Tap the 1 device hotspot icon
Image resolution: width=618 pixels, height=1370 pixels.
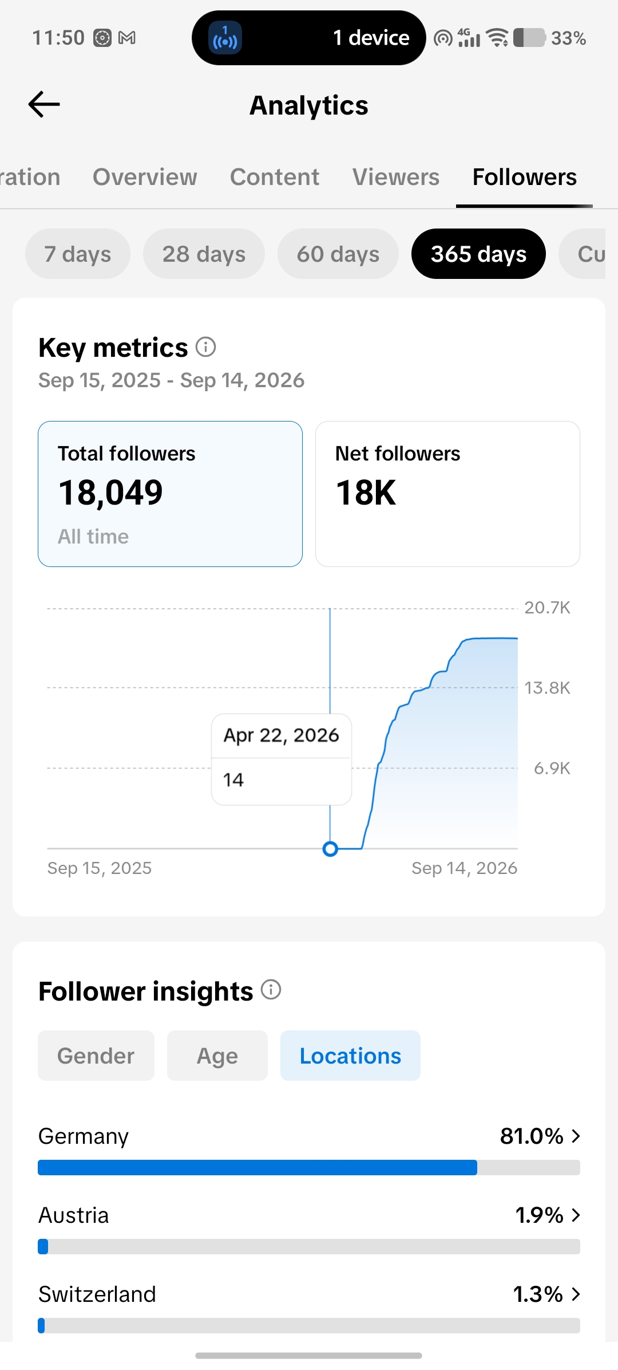pyautogui.click(x=225, y=38)
